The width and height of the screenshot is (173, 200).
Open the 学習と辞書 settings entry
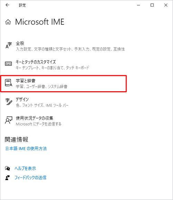pyautogui.click(x=63, y=84)
